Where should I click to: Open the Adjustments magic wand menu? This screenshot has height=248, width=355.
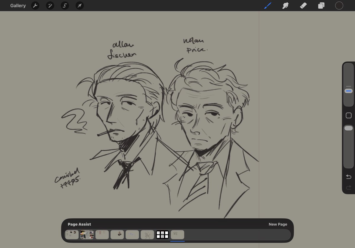tap(50, 6)
